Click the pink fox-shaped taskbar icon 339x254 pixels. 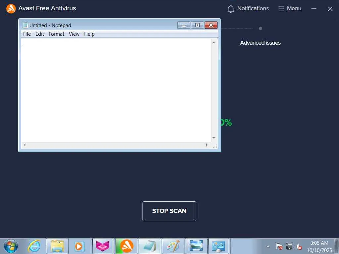pyautogui.click(x=103, y=246)
